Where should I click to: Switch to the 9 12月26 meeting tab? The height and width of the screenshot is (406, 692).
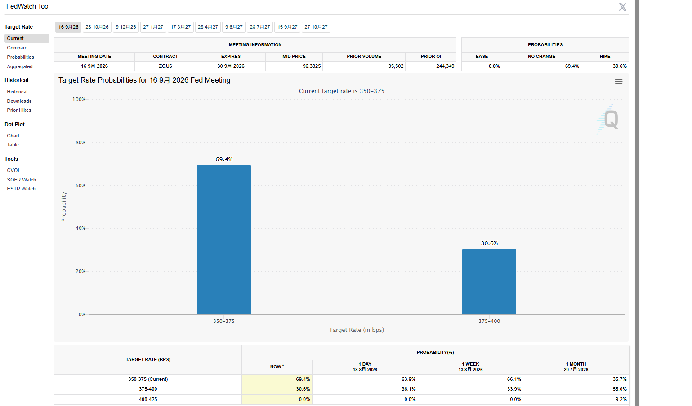click(126, 27)
